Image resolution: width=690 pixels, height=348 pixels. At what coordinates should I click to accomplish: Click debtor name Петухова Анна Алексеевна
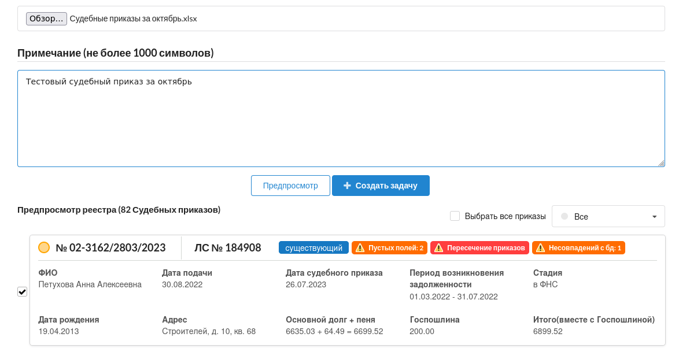(90, 284)
